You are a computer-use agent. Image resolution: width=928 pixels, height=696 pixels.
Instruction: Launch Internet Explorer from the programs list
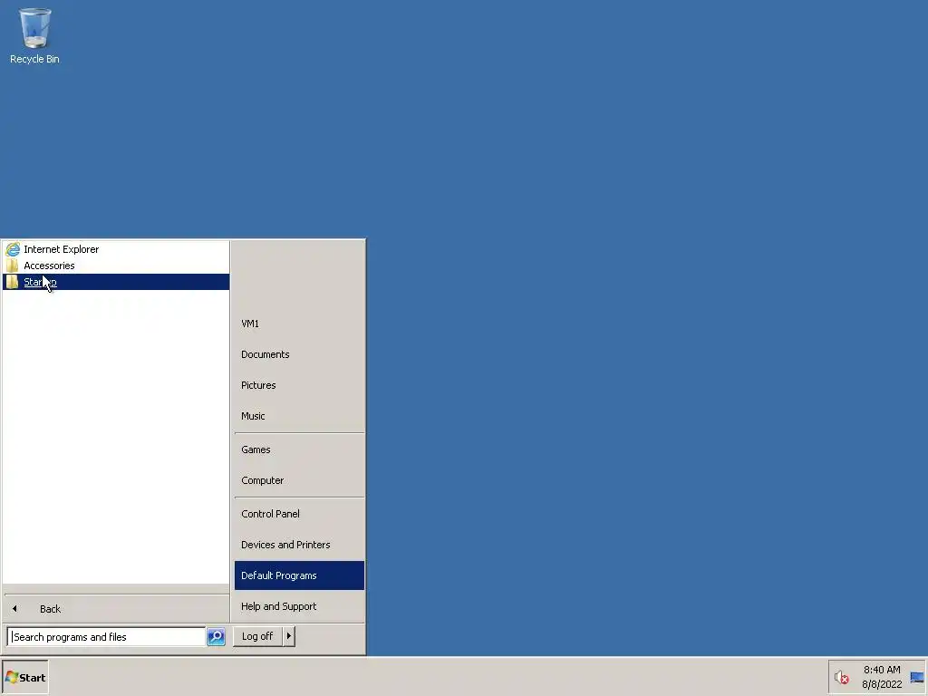coord(116,249)
